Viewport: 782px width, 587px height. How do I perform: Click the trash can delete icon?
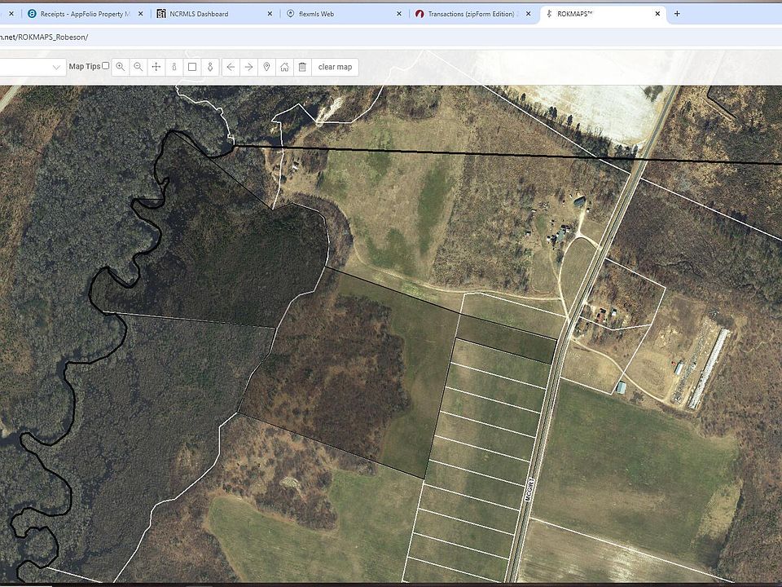pyautogui.click(x=302, y=67)
